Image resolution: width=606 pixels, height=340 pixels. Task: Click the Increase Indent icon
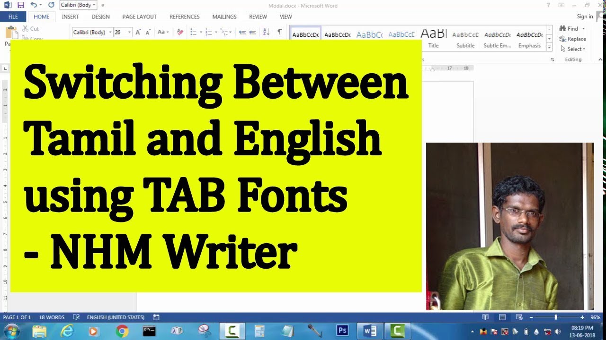click(x=252, y=32)
